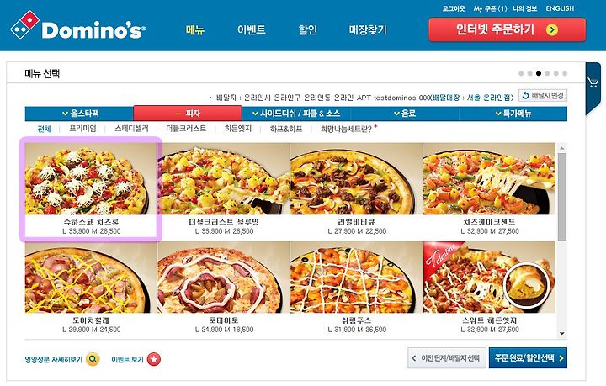Switch the site language to ENGLISH

point(560,8)
